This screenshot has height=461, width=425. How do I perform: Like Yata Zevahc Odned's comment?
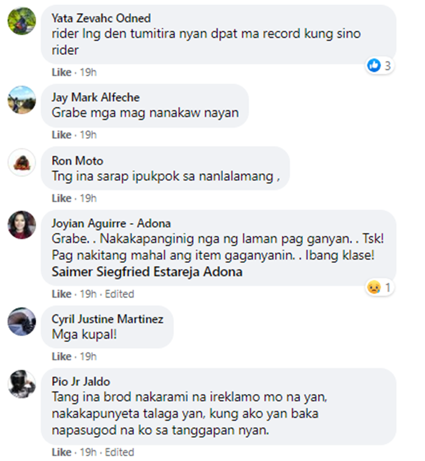[x=61, y=72]
